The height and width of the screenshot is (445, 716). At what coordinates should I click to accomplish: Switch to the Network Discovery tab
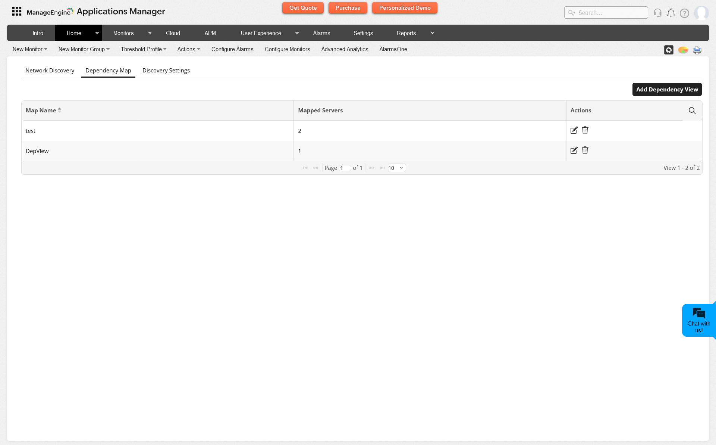point(50,70)
